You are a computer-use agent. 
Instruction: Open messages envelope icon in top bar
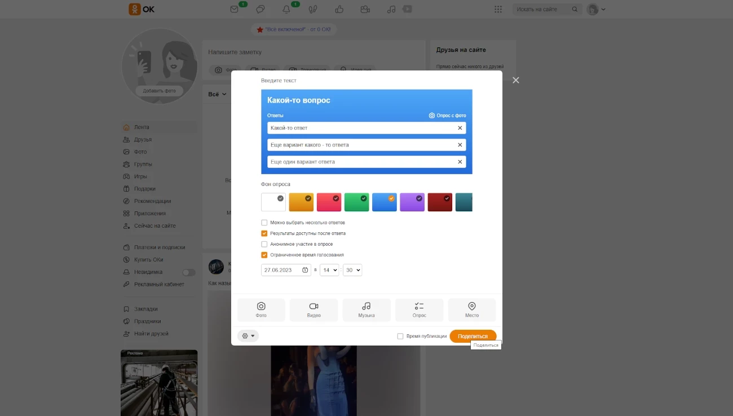pos(235,9)
